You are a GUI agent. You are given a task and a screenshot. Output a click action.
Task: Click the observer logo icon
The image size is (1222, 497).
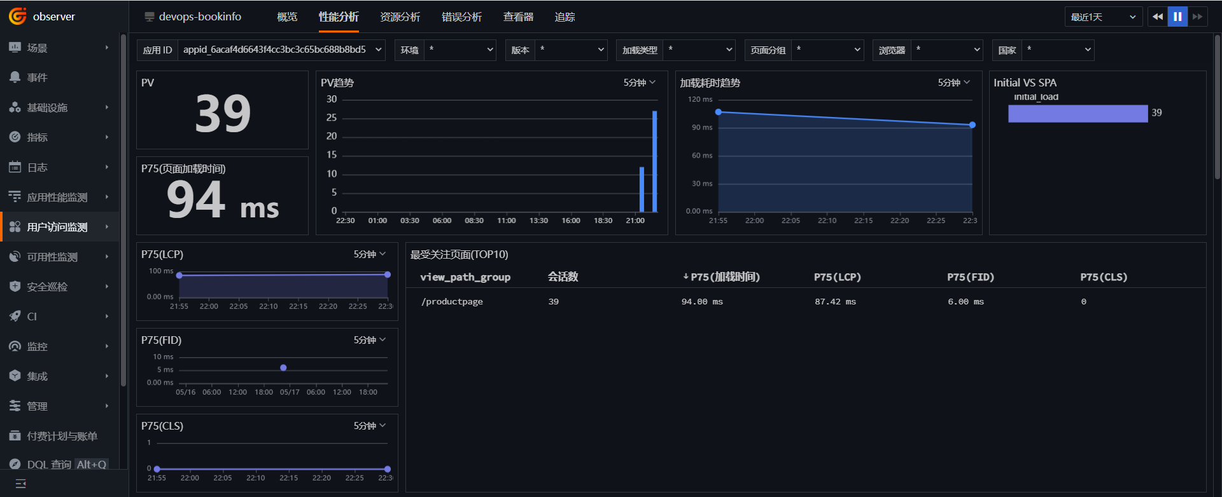point(17,16)
